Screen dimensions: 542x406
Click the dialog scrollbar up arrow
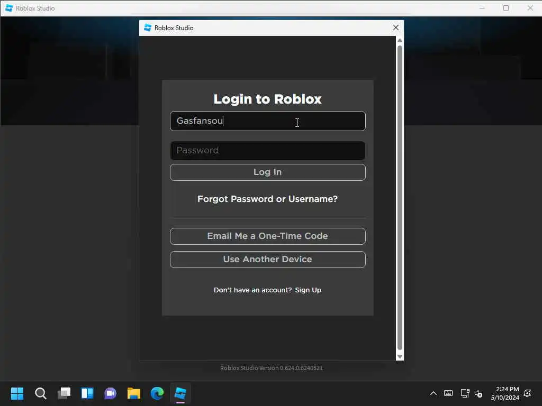(x=400, y=40)
